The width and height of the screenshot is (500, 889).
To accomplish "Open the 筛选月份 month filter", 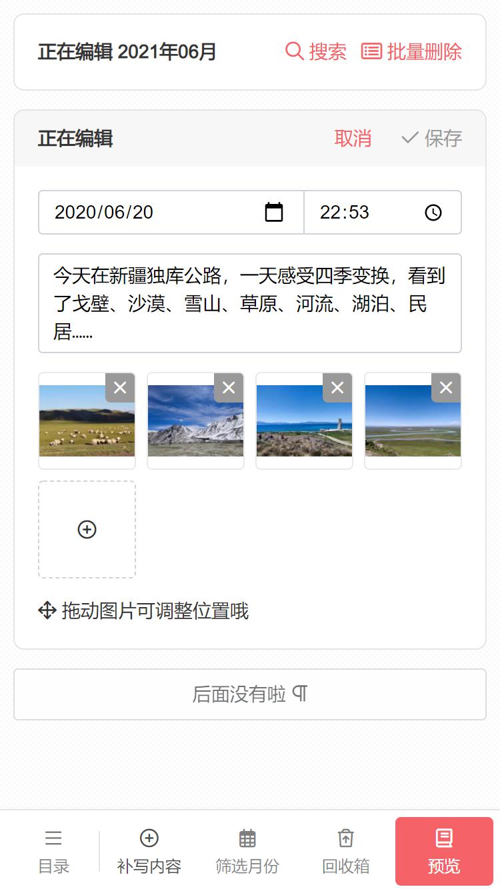I will tap(247, 852).
